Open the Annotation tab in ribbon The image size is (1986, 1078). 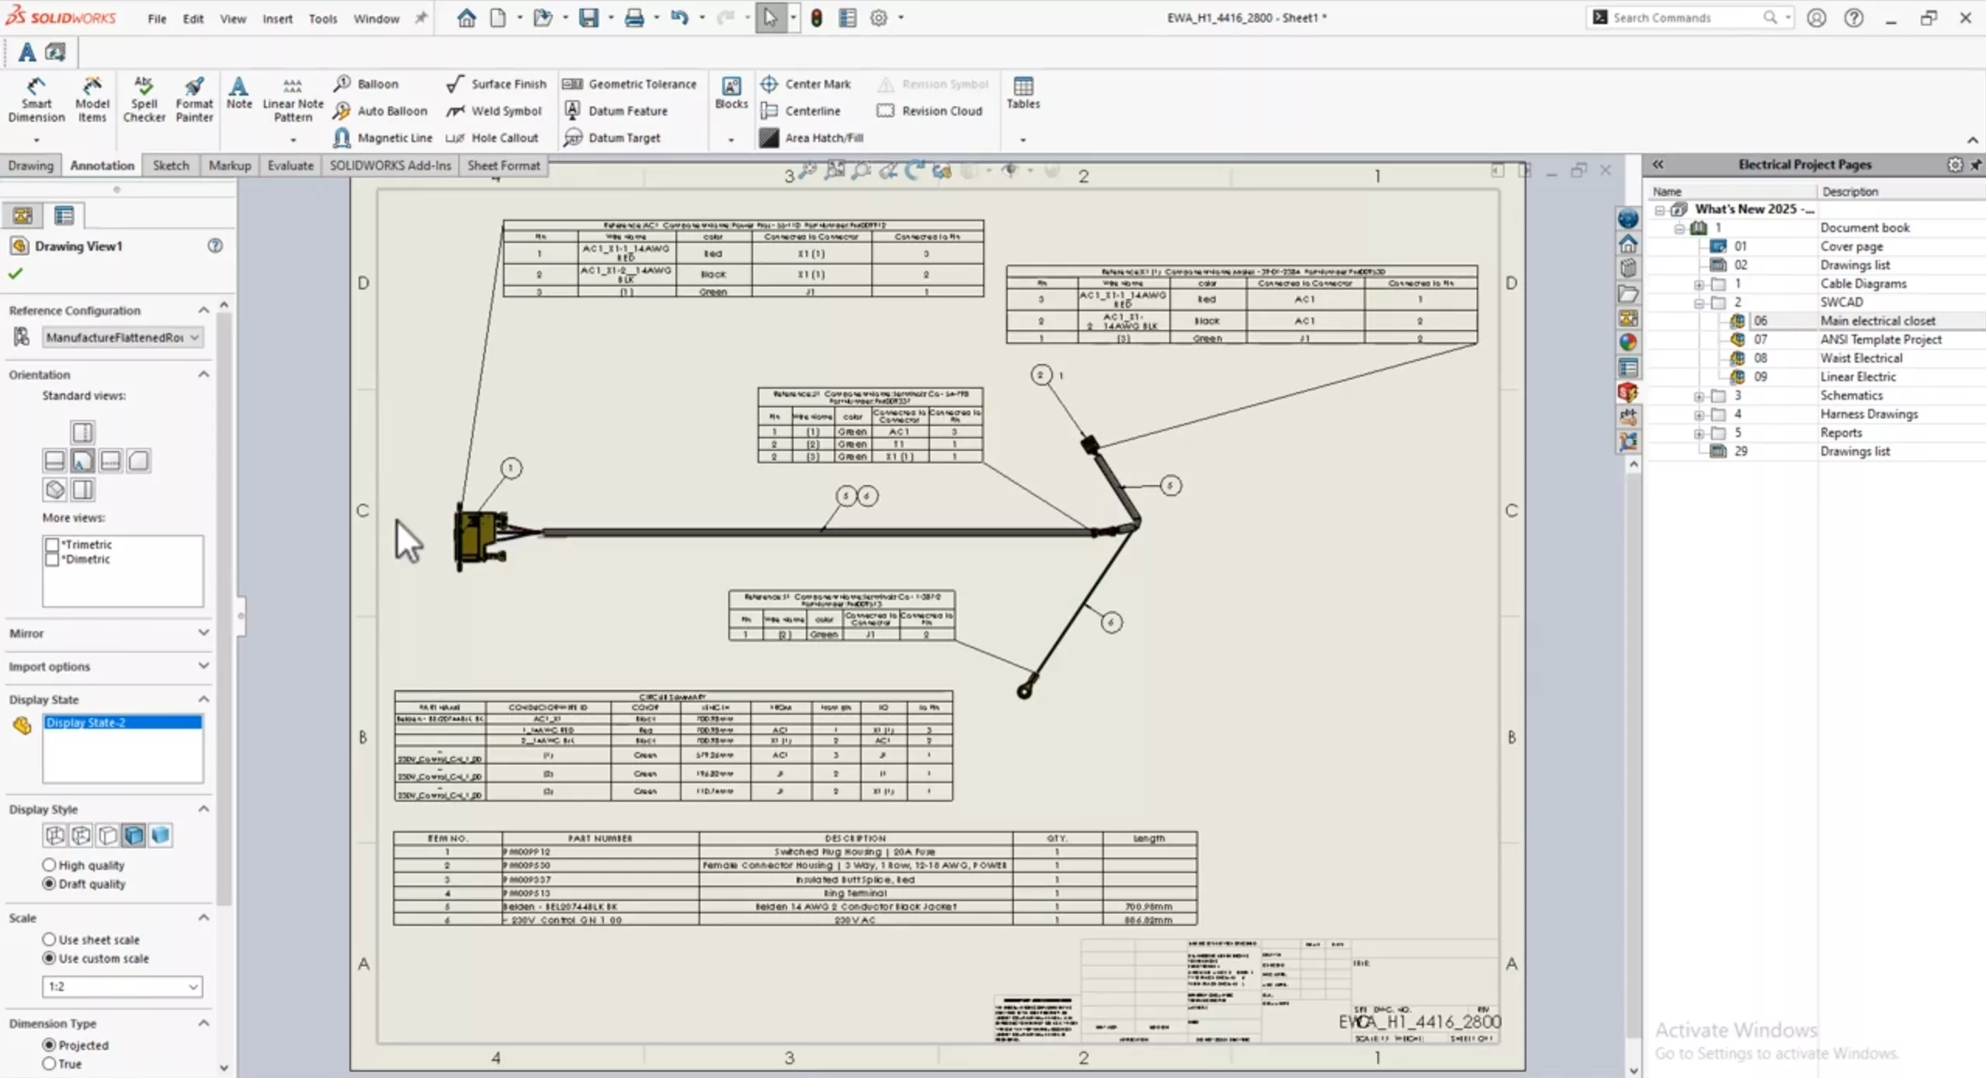click(x=101, y=165)
